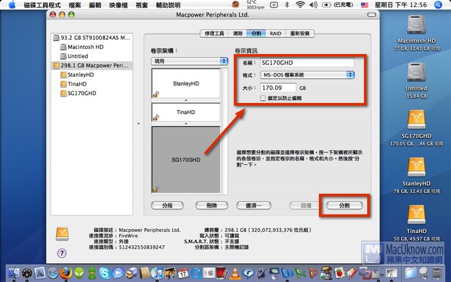Click the 刪除 delete button
This screenshot has height=282, width=451.
(212, 205)
